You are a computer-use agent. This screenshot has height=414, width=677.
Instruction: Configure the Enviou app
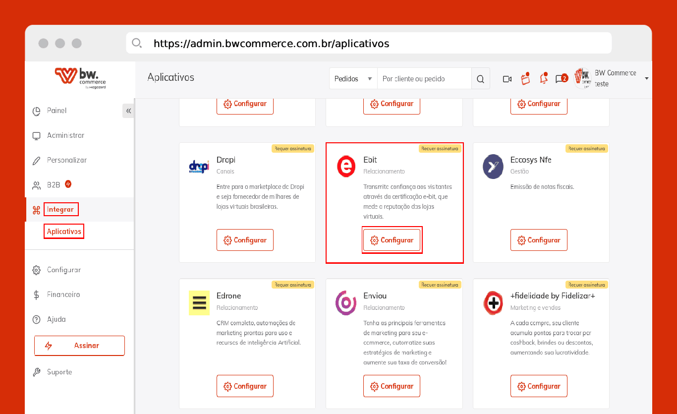tap(392, 386)
